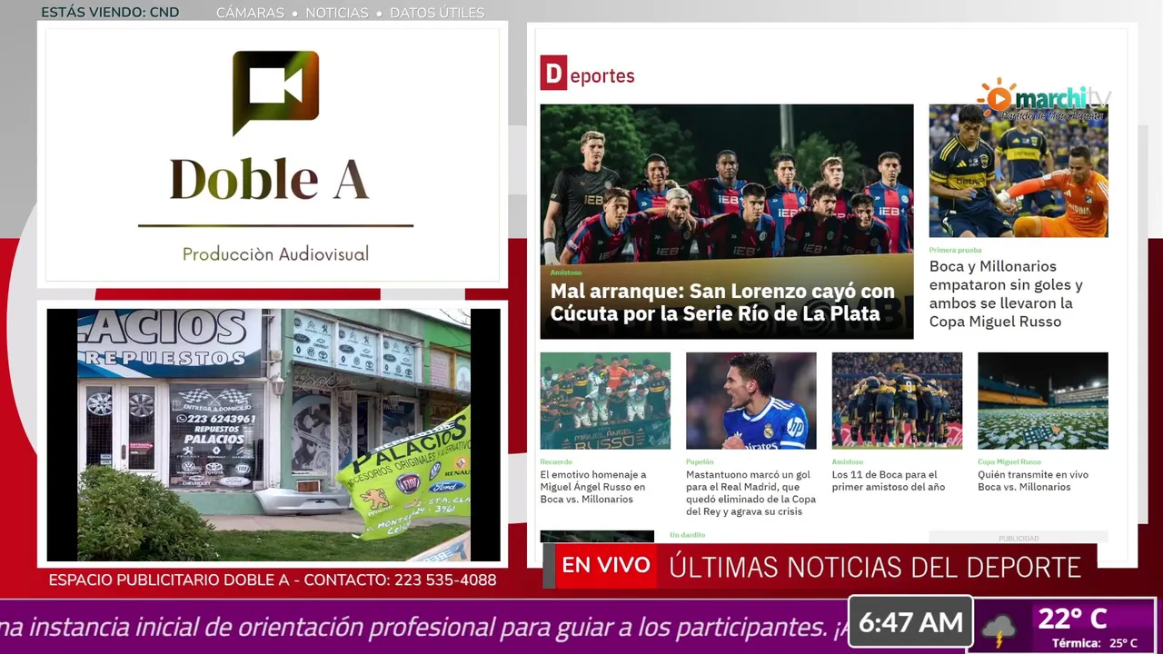The height and width of the screenshot is (654, 1163).
Task: Click the Palacios Repuestos ad video
Action: pyautogui.click(x=273, y=435)
